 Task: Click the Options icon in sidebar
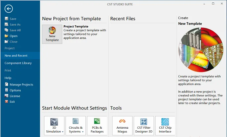[x=6, y=90]
